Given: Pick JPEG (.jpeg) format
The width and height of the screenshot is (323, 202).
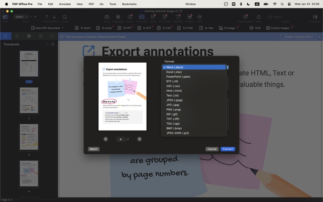Looking at the screenshot, I should coord(194,100).
